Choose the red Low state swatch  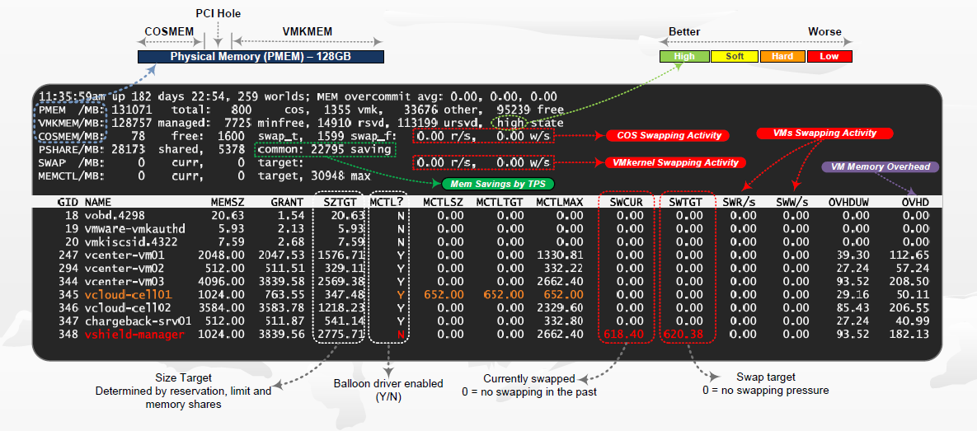(829, 57)
